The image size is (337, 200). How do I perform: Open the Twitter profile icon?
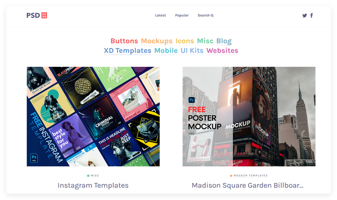(x=305, y=15)
